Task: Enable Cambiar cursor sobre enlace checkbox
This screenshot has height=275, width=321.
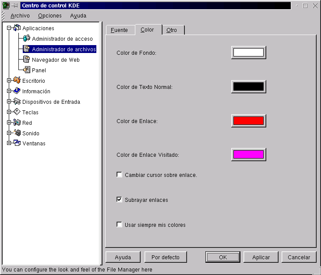Action: pos(119,175)
